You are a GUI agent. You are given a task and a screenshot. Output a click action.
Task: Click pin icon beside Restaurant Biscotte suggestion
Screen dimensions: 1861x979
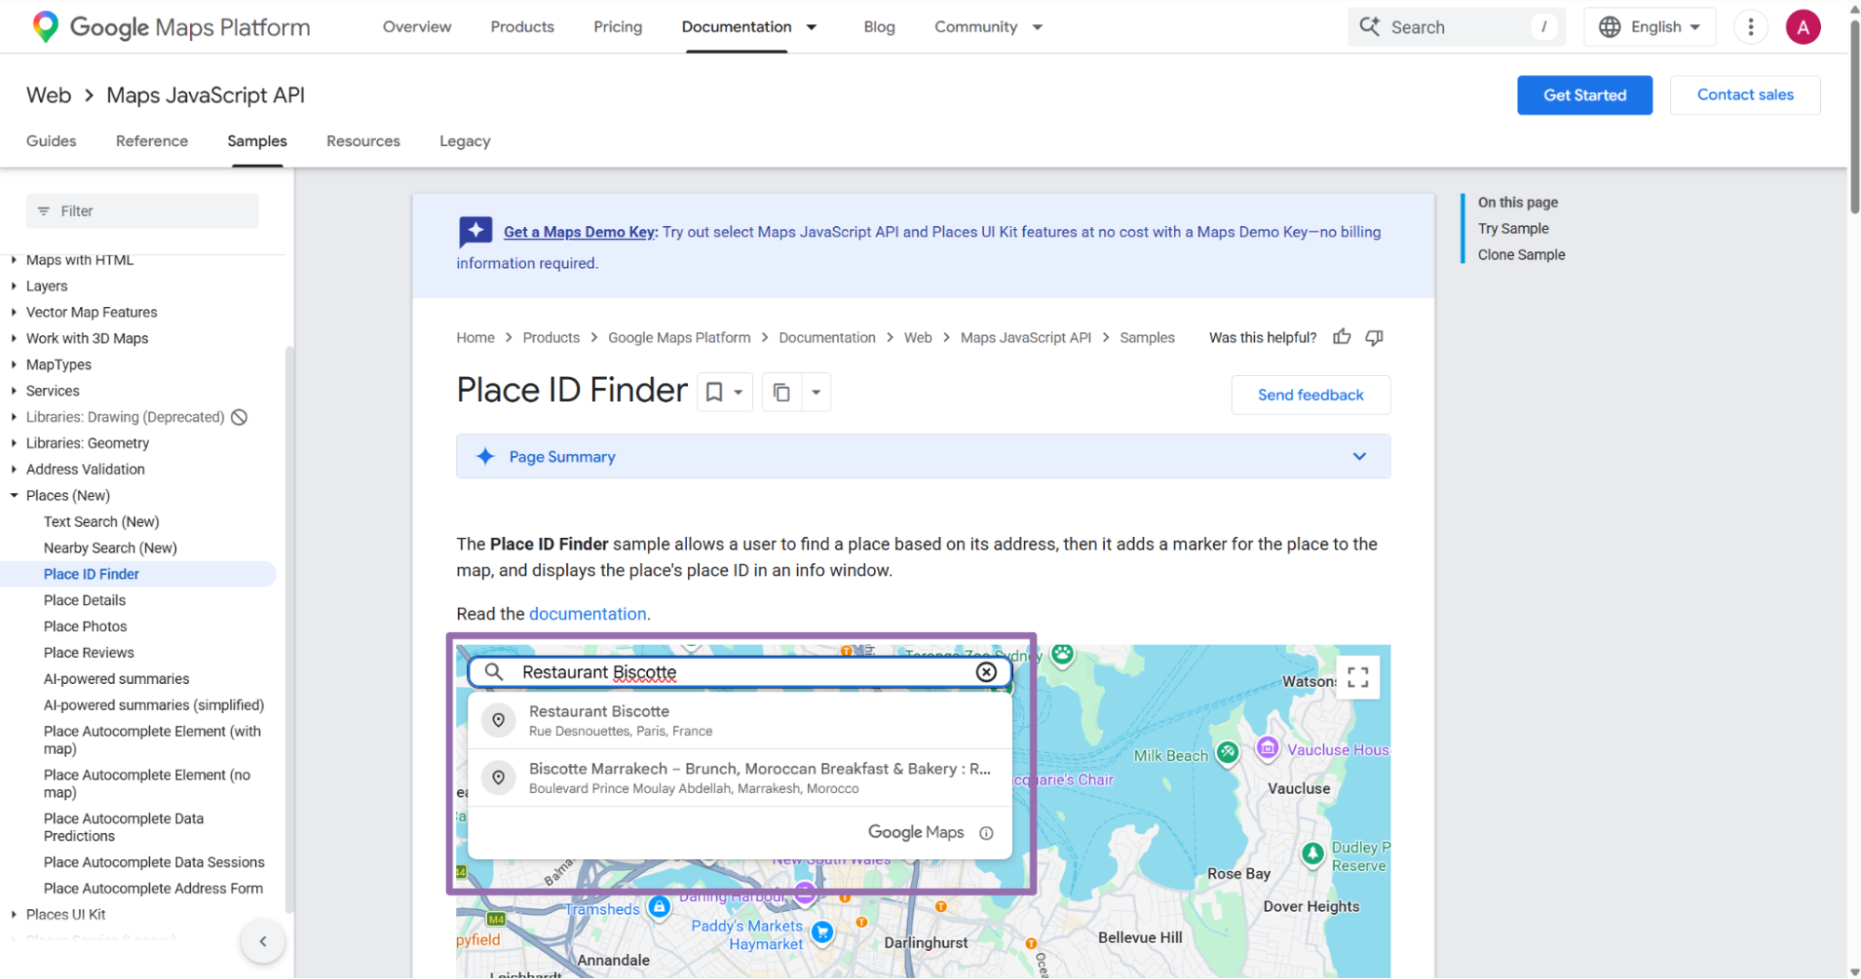[499, 720]
